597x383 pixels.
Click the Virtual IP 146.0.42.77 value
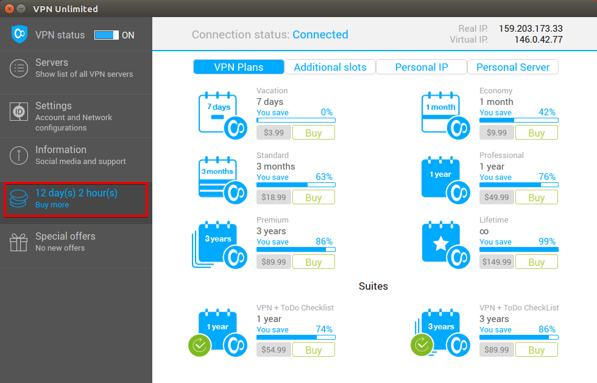539,40
